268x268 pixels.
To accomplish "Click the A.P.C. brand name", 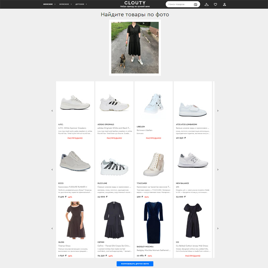I will coord(61,124).
